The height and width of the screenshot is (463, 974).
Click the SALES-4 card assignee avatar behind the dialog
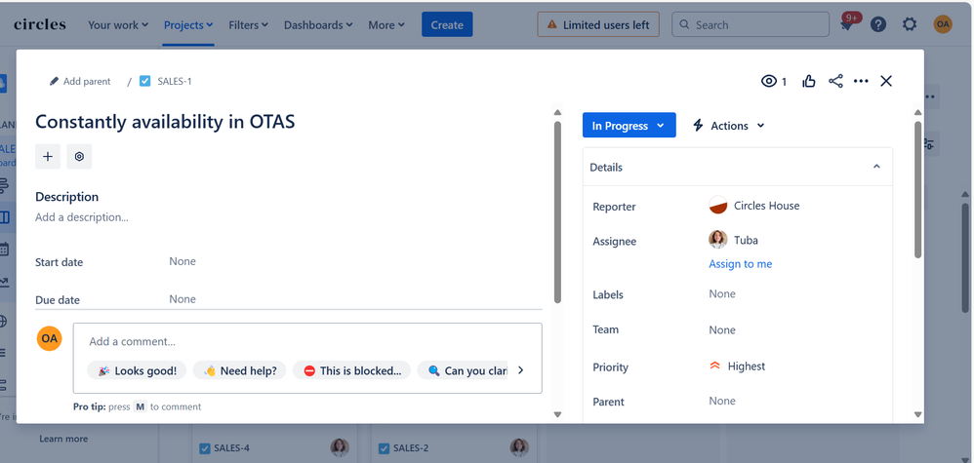pos(340,447)
